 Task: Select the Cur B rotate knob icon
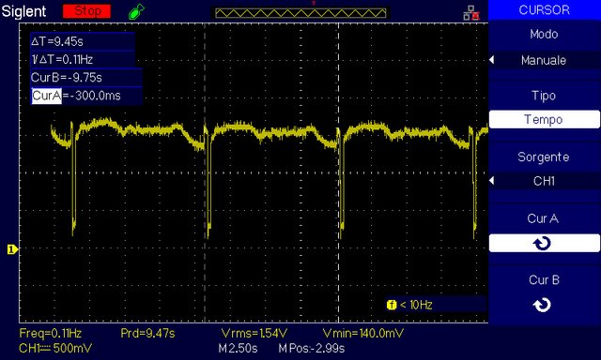click(543, 305)
